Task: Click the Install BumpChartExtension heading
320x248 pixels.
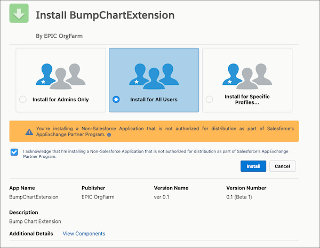Action: (105, 15)
